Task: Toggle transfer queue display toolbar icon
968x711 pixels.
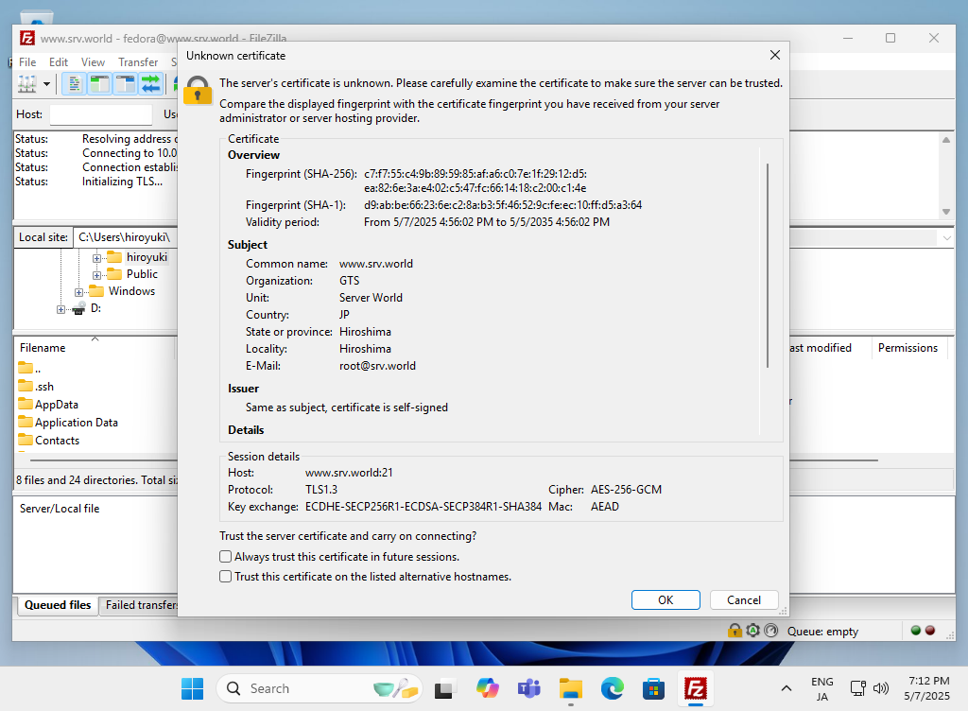Action: point(150,83)
